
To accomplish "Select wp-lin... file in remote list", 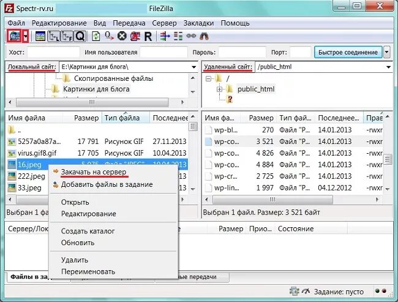I will 293,187.
